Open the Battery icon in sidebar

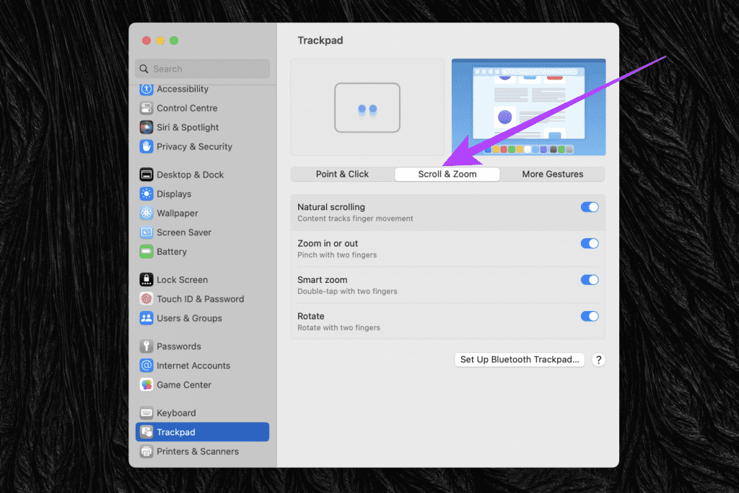146,252
